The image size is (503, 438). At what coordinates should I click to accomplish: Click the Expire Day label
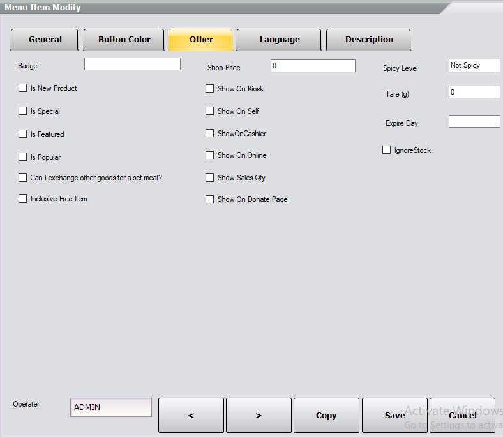pos(402,123)
